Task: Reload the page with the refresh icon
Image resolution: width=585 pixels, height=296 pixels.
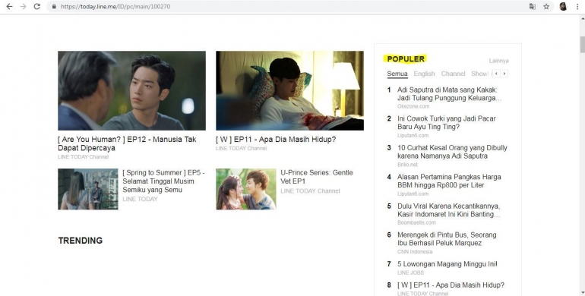Action: click(x=37, y=6)
